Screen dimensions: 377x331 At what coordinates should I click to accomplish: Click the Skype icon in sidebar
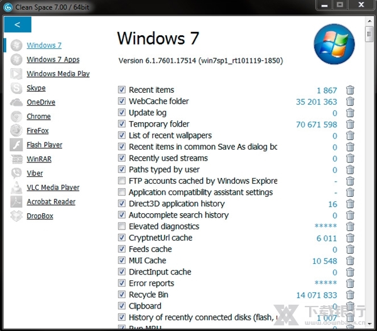pyautogui.click(x=16, y=88)
